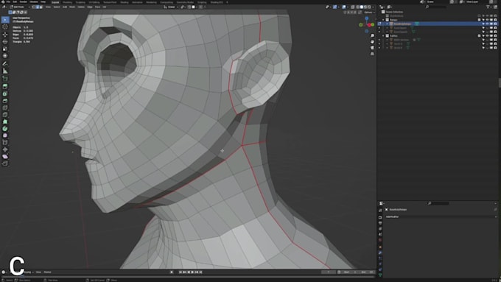Select the Bevel tool
Viewport: 501px width, 282px height.
tap(5, 101)
